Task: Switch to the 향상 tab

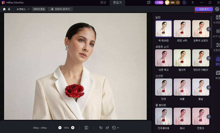Action: tap(103, 2)
